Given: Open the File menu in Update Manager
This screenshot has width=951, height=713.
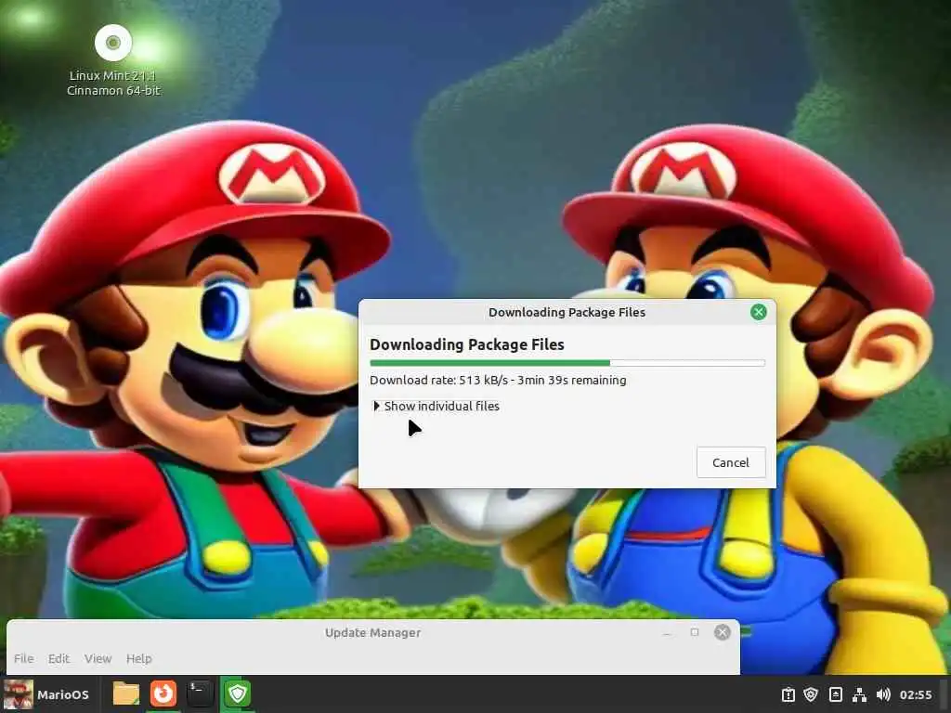Looking at the screenshot, I should 23,658.
